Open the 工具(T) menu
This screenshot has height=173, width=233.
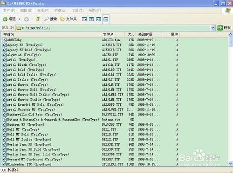coord(77,11)
